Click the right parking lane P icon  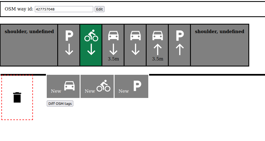click(180, 36)
